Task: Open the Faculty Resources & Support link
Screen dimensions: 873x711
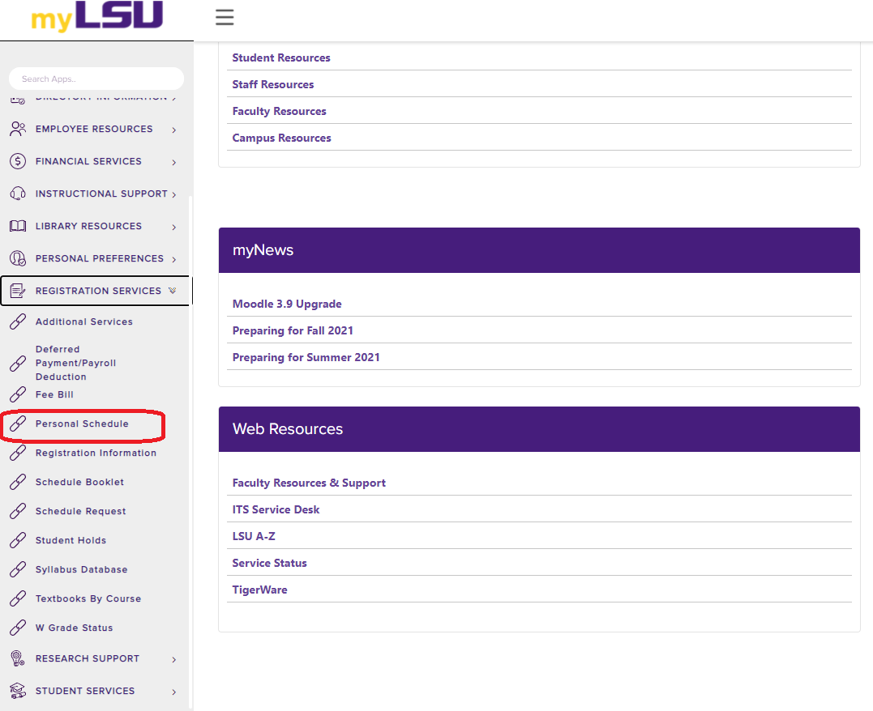Action: tap(309, 483)
